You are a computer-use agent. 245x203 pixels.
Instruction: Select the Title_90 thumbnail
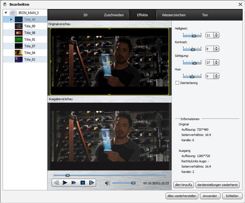[x=19, y=26]
